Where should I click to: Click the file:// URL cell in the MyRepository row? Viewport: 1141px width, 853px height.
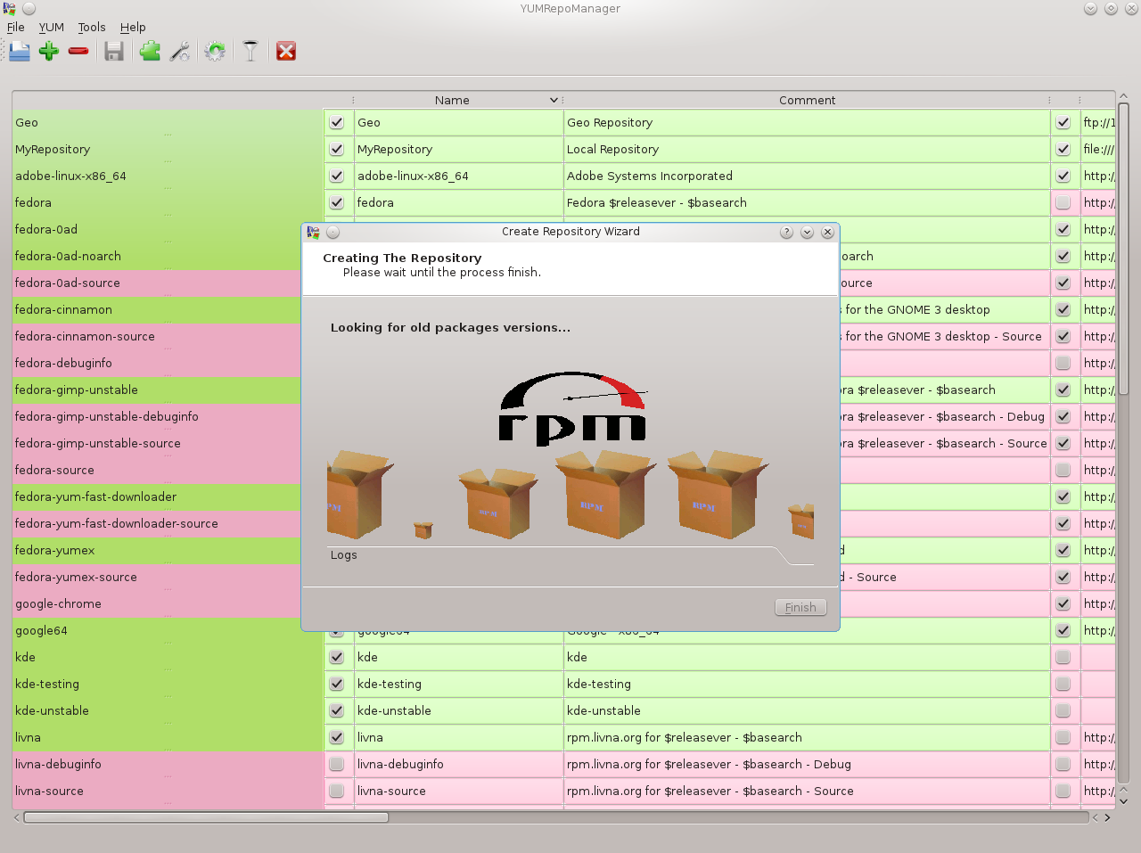click(x=1098, y=150)
